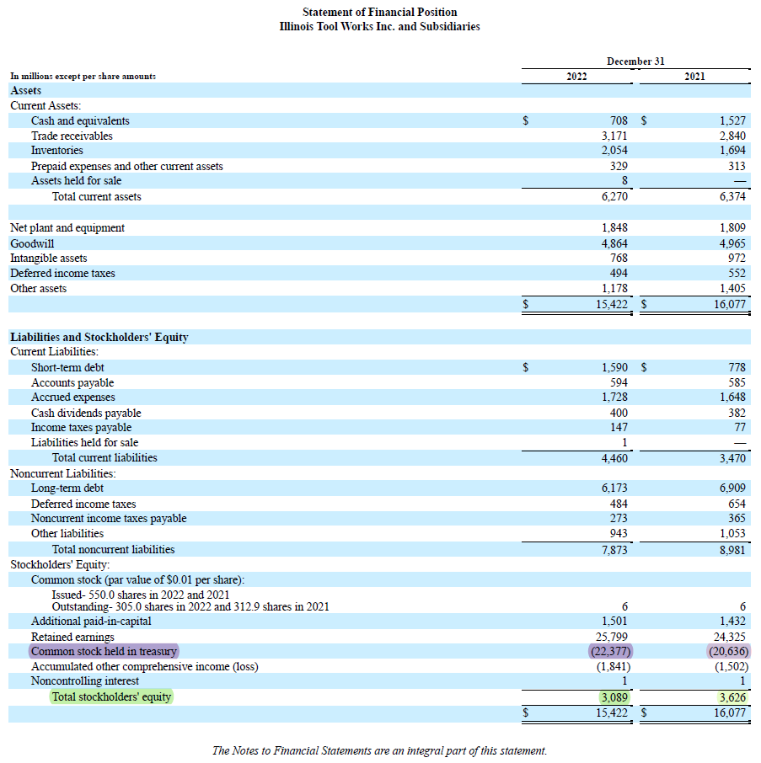Select the 2021 long-term debt value 6,909

[732, 488]
